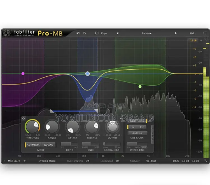Open the Dynamic Phase processing mode menu
The width and height of the screenshot is (210, 185).
47,161
